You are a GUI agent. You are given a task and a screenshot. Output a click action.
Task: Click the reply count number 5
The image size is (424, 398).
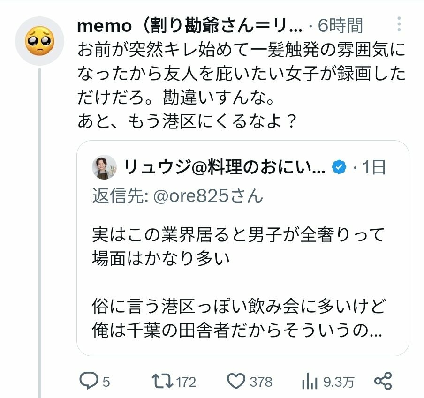tap(106, 382)
